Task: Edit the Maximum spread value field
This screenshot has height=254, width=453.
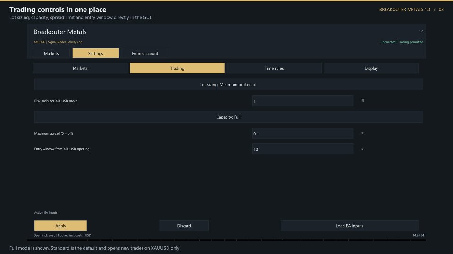Action: 303,134
